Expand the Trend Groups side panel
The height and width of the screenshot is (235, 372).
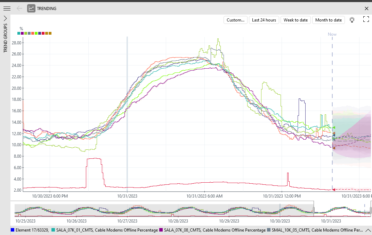coord(5,18)
